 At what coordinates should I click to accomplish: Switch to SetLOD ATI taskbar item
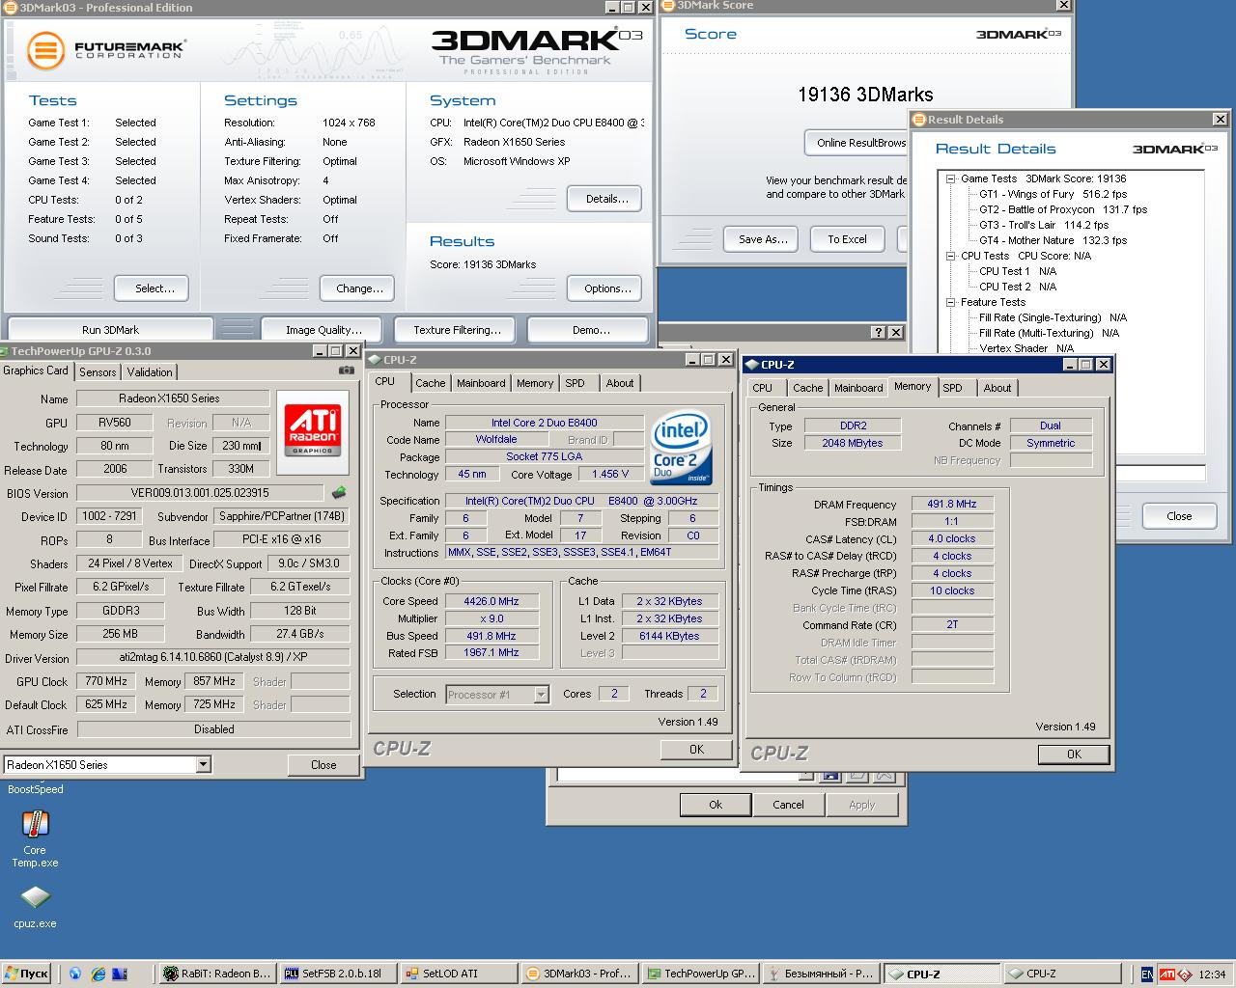(460, 974)
